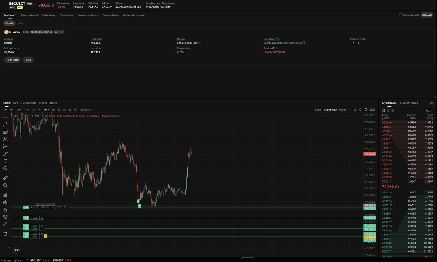Switch to Market trades tab

pyautogui.click(x=409, y=103)
